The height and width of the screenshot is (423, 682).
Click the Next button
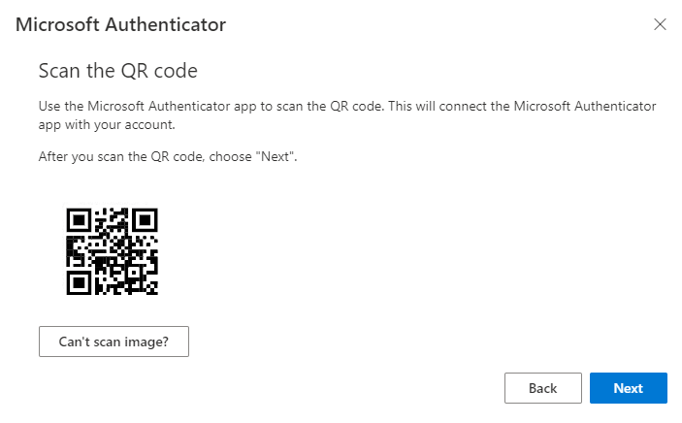tap(628, 388)
